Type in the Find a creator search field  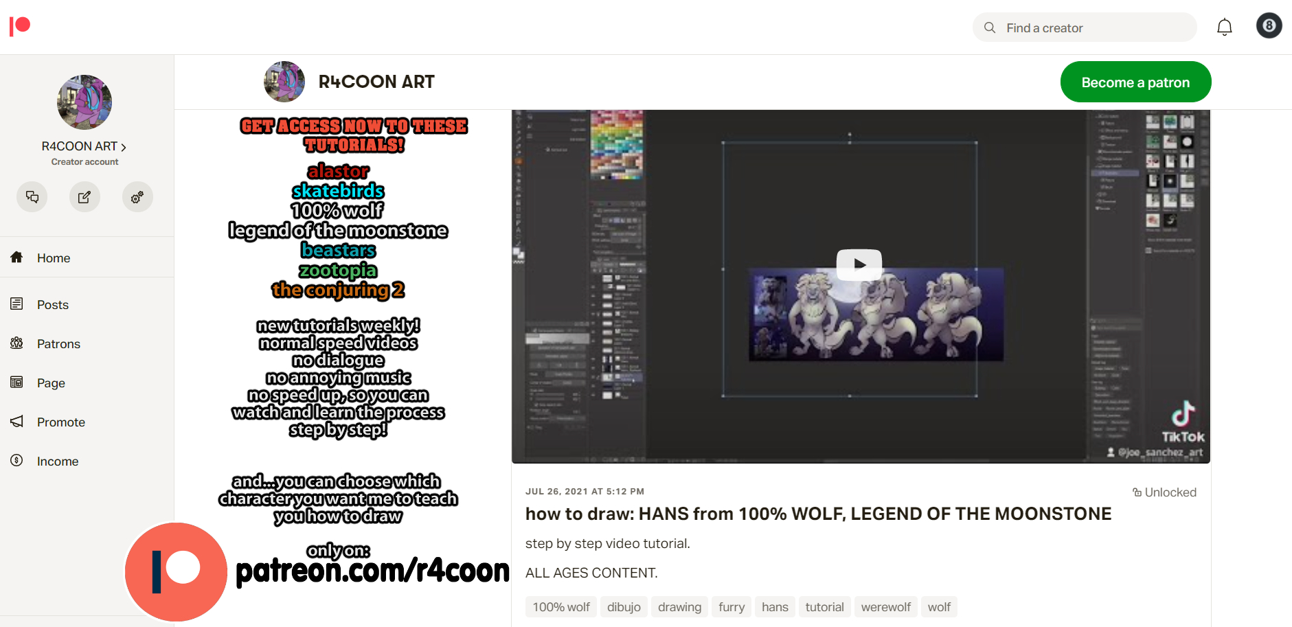point(1092,28)
